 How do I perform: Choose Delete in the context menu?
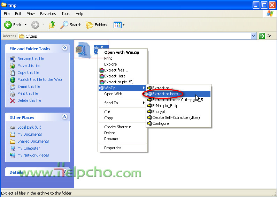[123, 133]
